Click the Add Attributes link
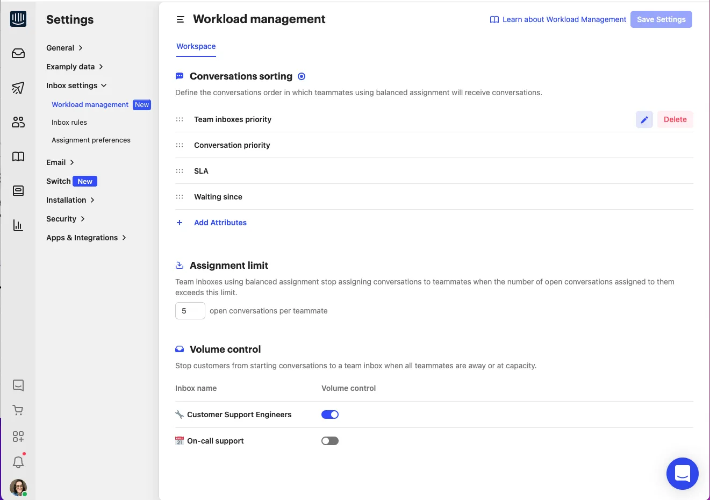Viewport: 710px width, 500px height. pyautogui.click(x=220, y=223)
